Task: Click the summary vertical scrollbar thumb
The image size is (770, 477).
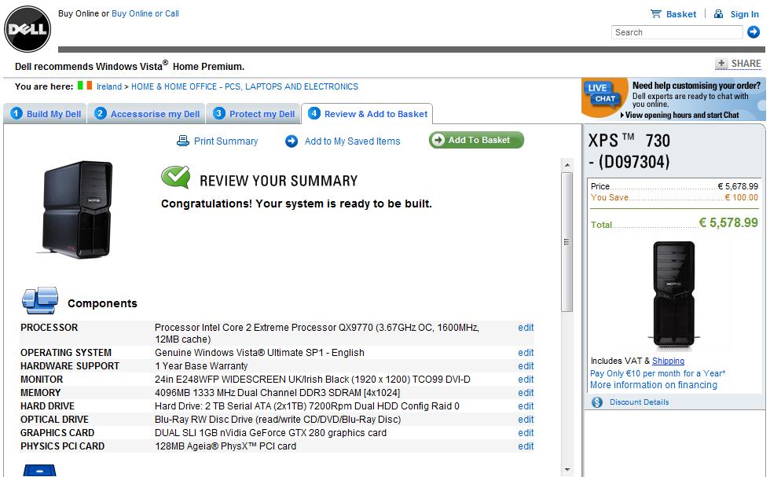Action: point(566,242)
